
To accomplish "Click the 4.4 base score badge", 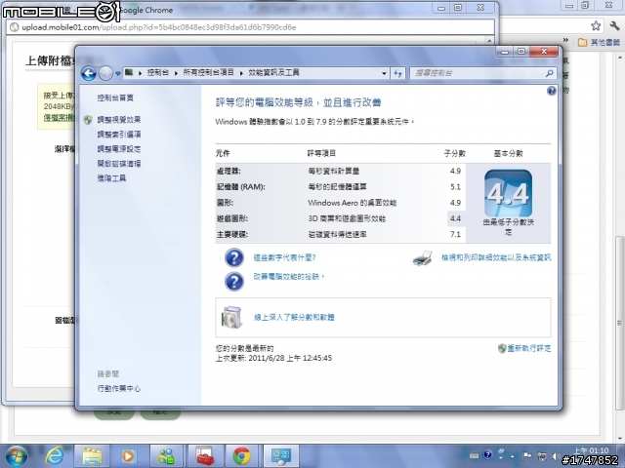I will tap(508, 193).
